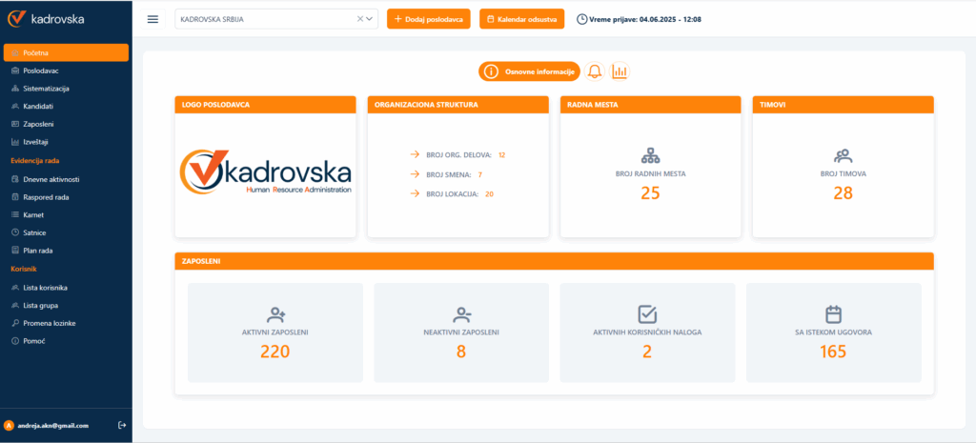
Task: Toggle the hamburger sidebar menu
Action: coord(152,19)
